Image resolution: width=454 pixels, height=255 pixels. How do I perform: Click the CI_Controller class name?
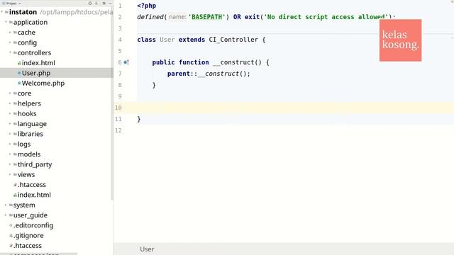233,40
